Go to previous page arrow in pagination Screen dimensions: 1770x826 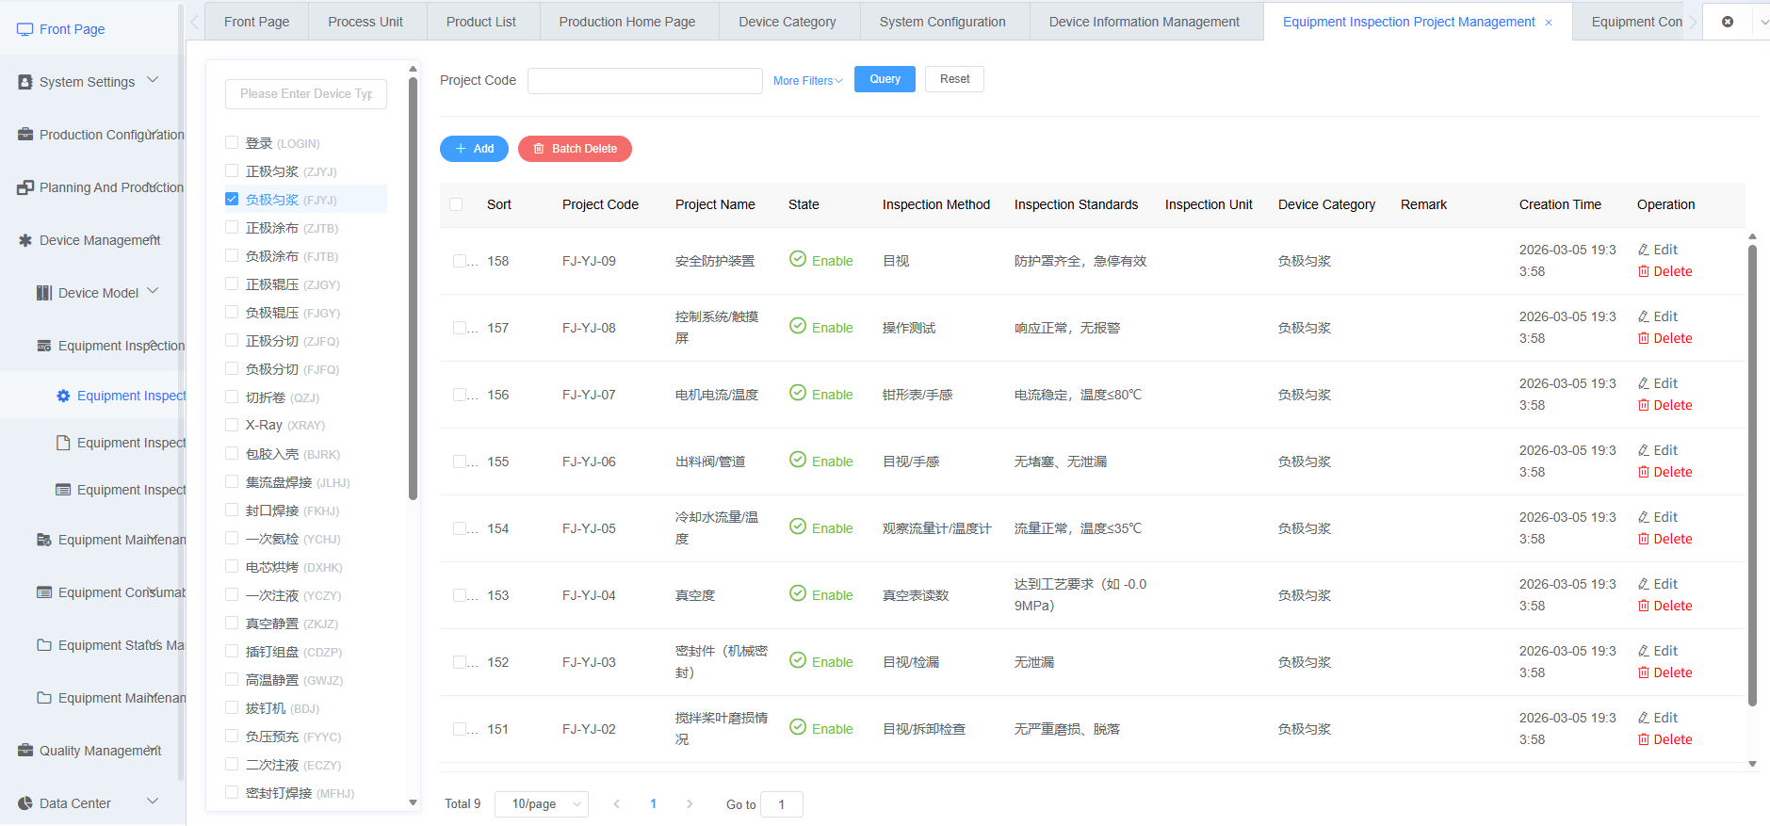(617, 804)
